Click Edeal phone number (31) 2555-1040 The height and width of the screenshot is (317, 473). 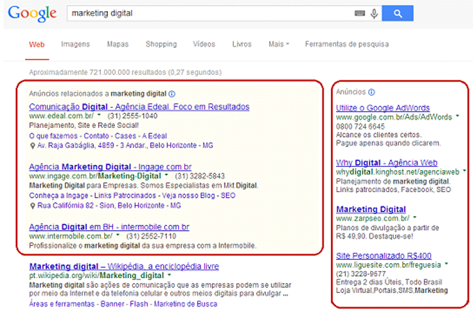[132, 116]
